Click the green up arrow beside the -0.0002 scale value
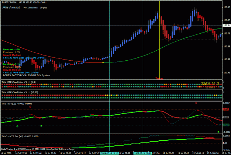Image resolution: width=231 pixels, height=155 pixels. click(218, 132)
